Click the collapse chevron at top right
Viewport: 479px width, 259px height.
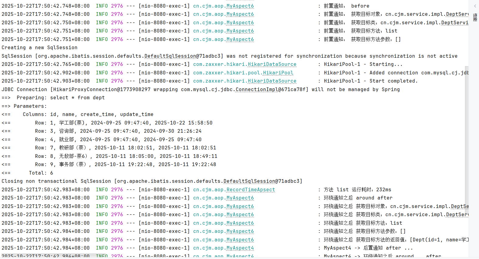tap(475, 6)
